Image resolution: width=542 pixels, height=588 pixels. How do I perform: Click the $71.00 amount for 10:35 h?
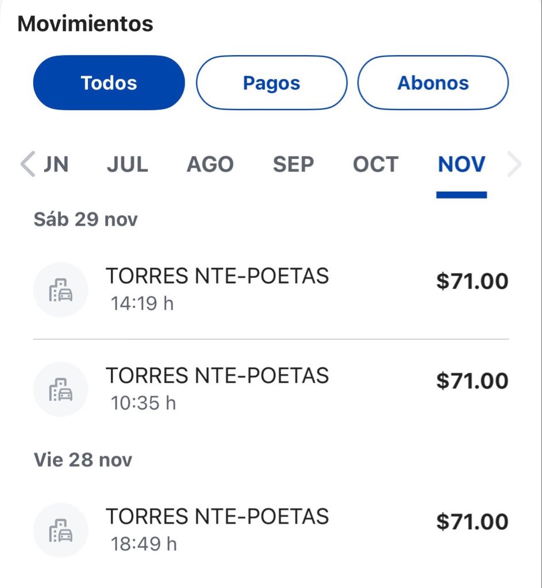point(472,381)
